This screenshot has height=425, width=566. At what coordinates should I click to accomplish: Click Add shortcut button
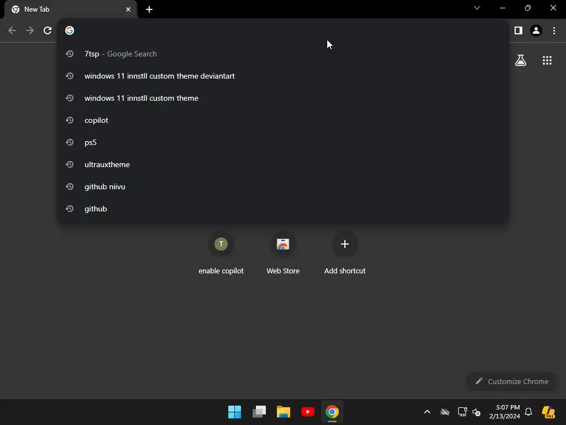coord(345,253)
